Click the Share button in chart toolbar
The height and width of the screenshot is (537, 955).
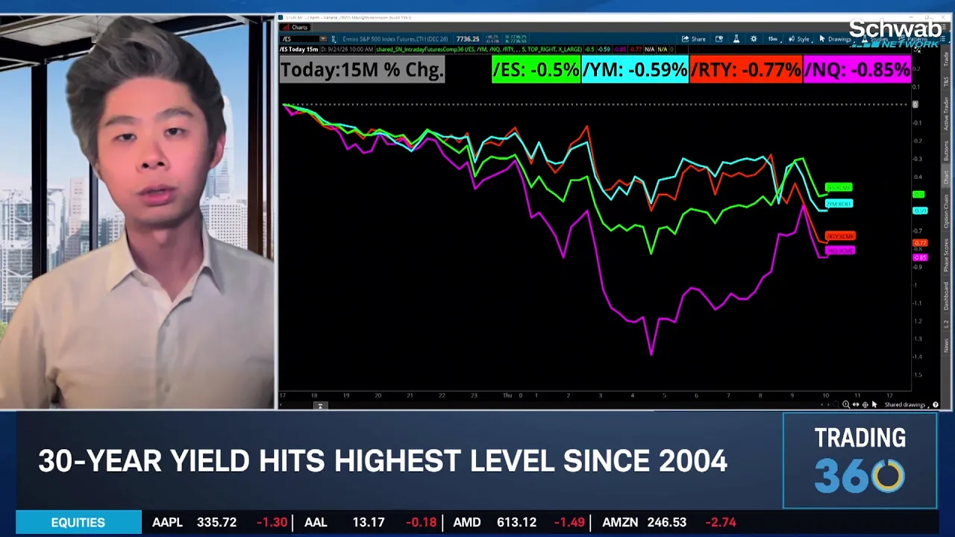[x=694, y=39]
